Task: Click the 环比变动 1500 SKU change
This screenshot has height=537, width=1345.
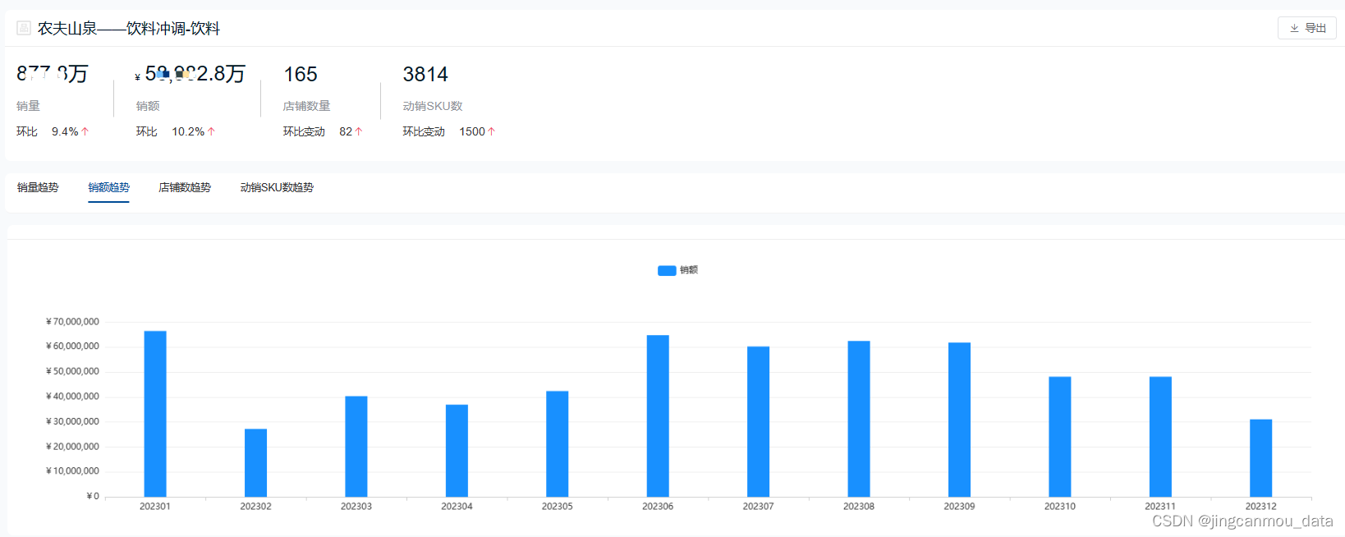Action: [449, 131]
